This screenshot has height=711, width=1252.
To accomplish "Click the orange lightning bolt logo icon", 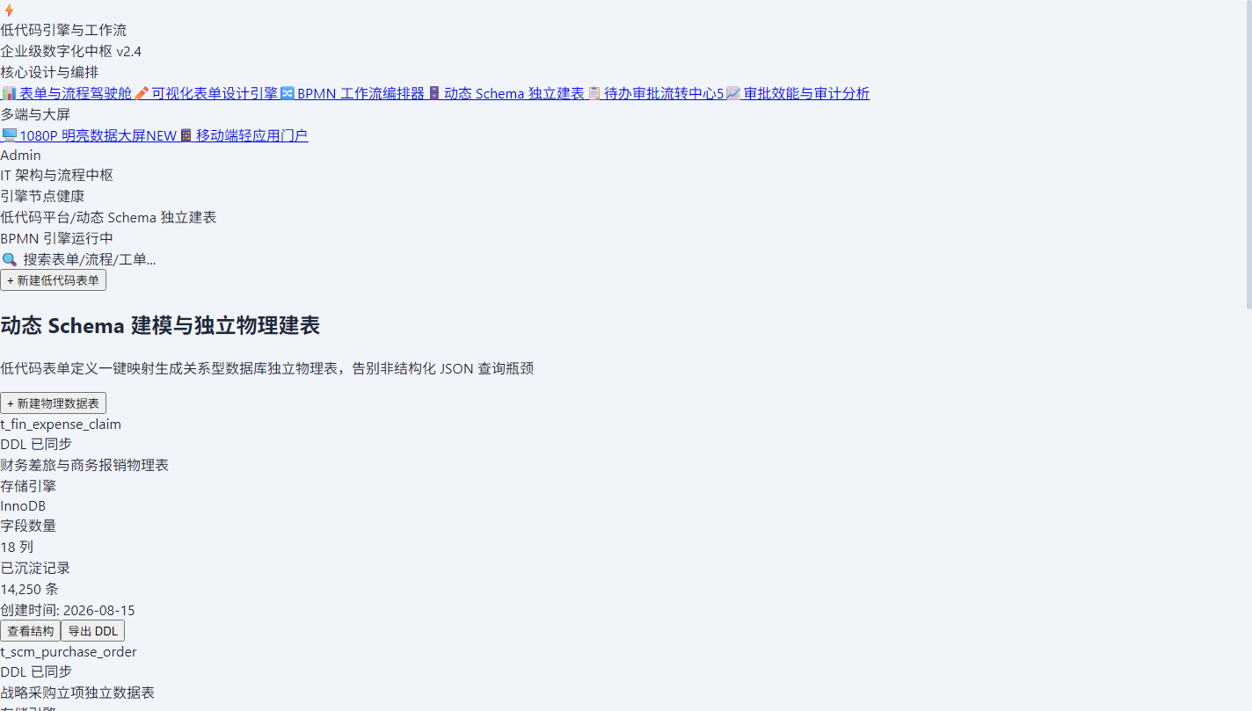I will tap(9, 10).
